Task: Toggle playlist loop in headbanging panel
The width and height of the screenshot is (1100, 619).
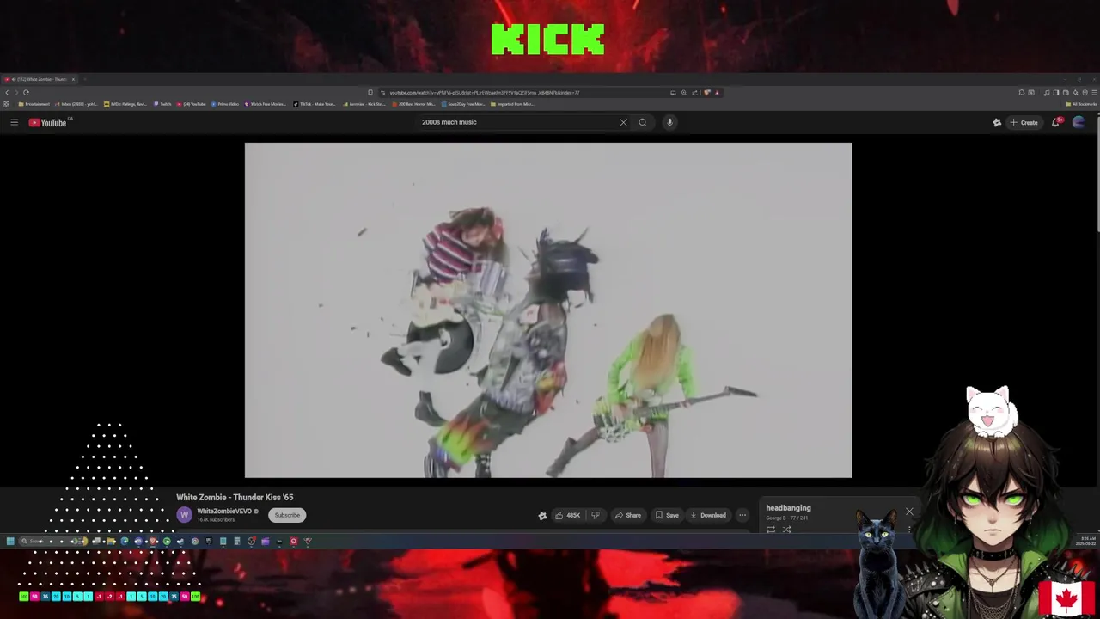Action: 771,530
